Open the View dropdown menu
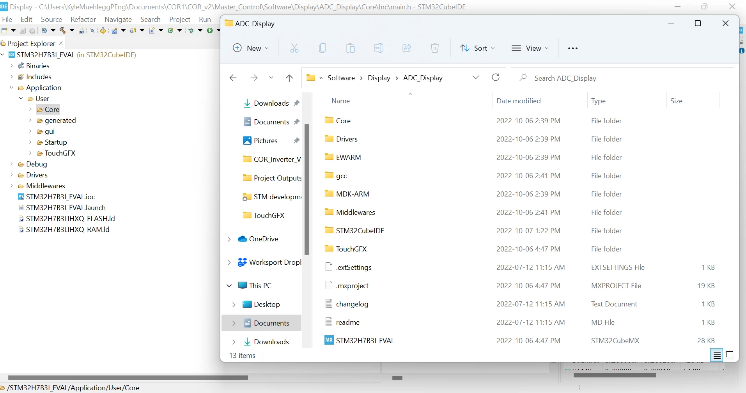Screen dimensions: 746x393 (x=530, y=48)
